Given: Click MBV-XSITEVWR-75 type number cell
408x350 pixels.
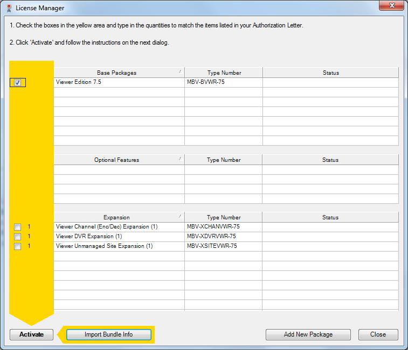Looking at the screenshot, I should click(x=223, y=246).
